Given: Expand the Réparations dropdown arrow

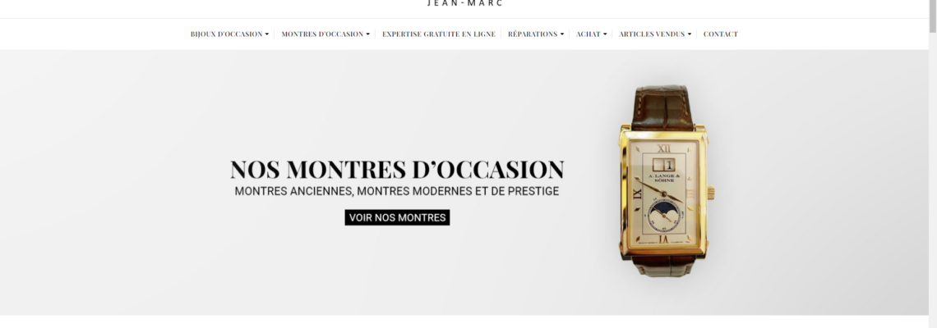Looking at the screenshot, I should [x=561, y=34].
